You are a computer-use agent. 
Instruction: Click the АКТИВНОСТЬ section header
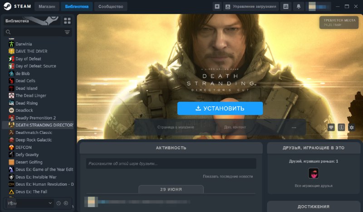pyautogui.click(x=171, y=148)
